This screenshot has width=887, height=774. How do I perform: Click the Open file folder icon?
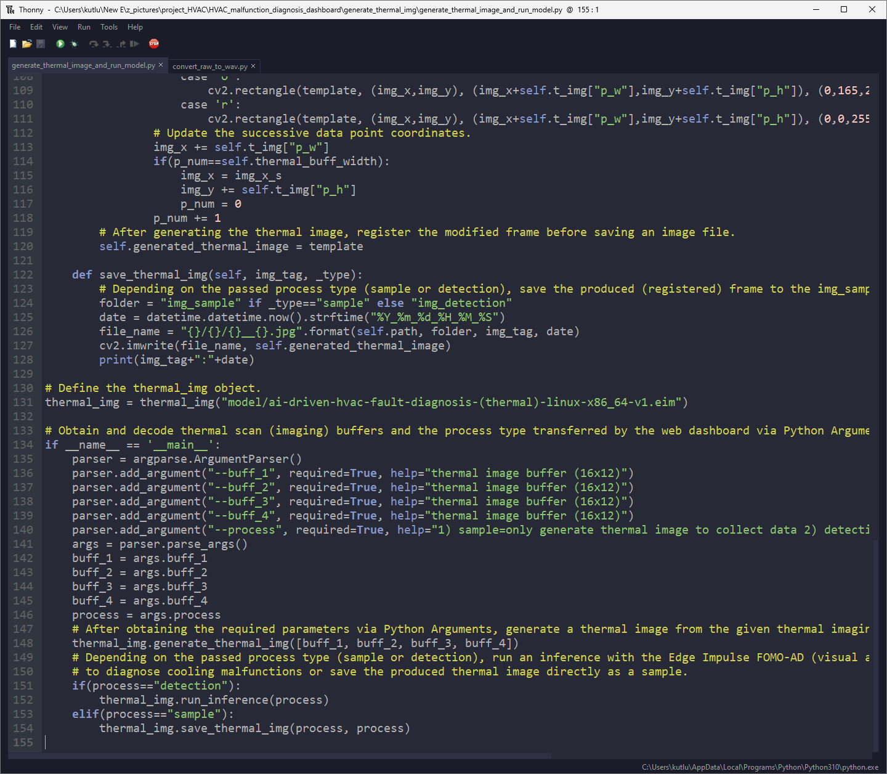[26, 44]
